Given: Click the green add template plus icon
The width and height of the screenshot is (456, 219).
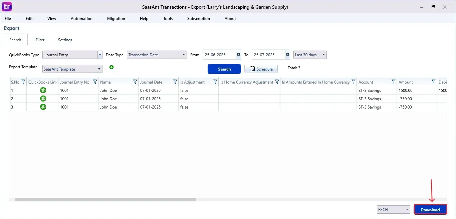Looking at the screenshot, I should 111,68.
